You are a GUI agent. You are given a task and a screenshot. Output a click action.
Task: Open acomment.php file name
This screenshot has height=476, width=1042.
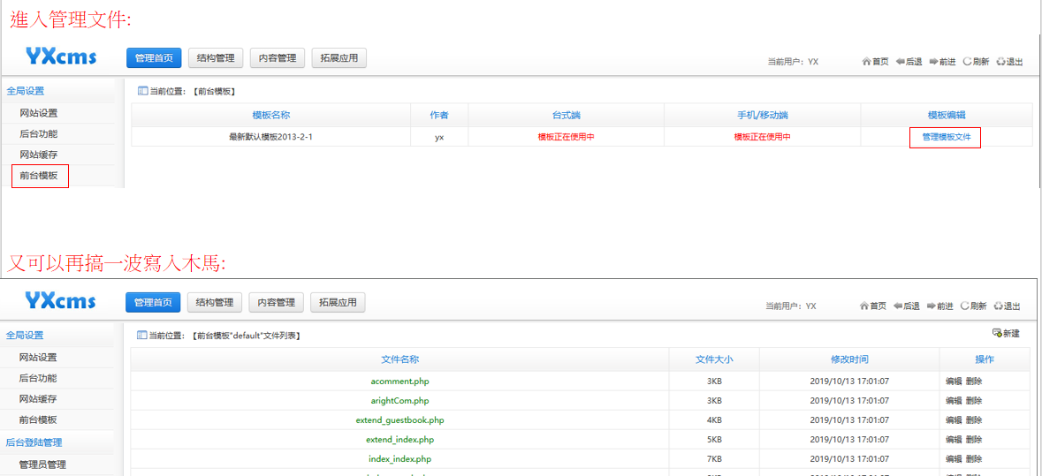(400, 382)
